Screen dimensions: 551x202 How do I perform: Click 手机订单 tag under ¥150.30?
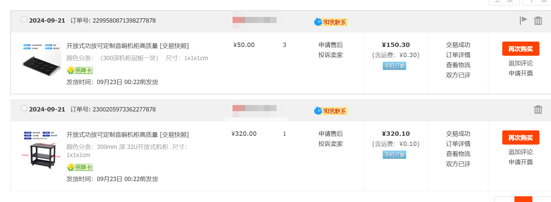(395, 66)
